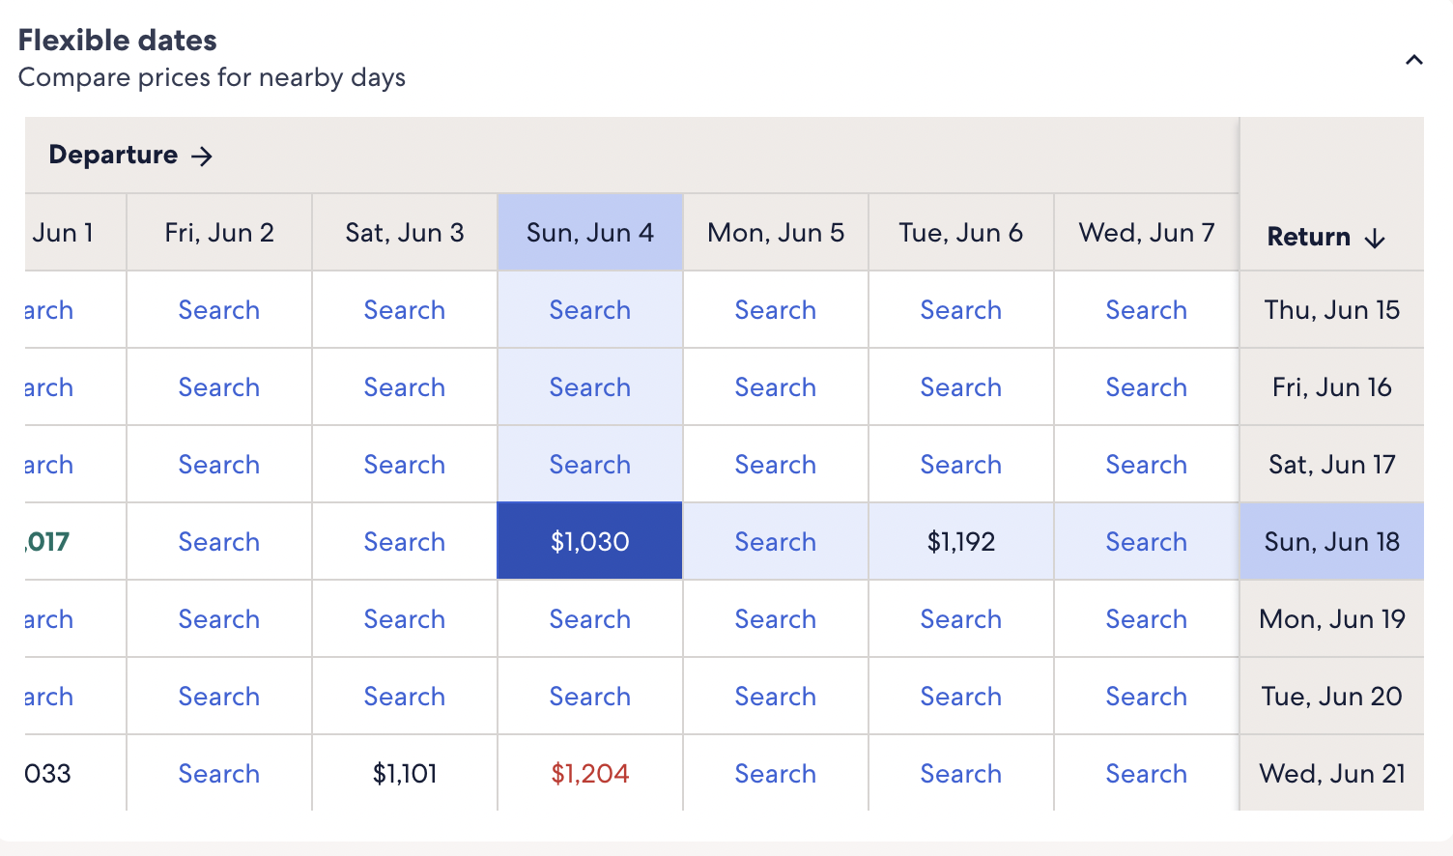Select the $1,030 fare cell
The width and height of the screenshot is (1453, 856).
tap(590, 541)
